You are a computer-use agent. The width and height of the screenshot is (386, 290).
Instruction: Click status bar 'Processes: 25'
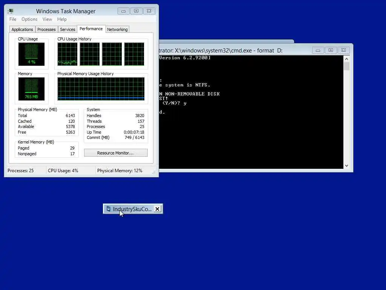point(20,171)
